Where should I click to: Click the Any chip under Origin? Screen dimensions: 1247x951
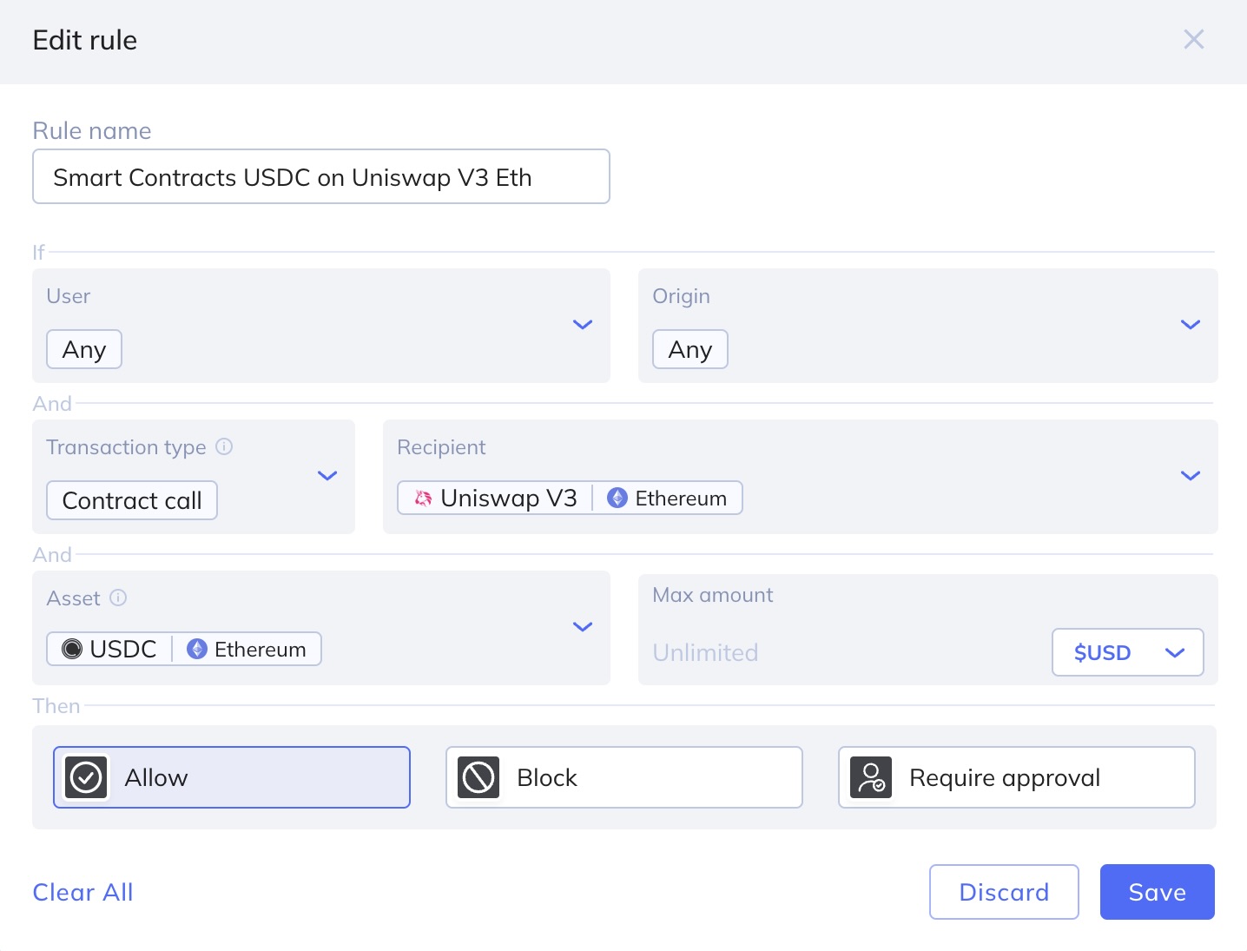pyautogui.click(x=690, y=349)
